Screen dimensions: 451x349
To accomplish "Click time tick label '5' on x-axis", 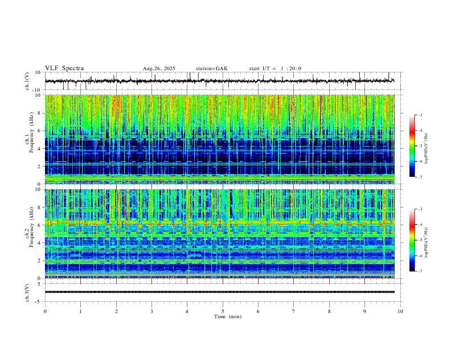I will click(223, 311).
